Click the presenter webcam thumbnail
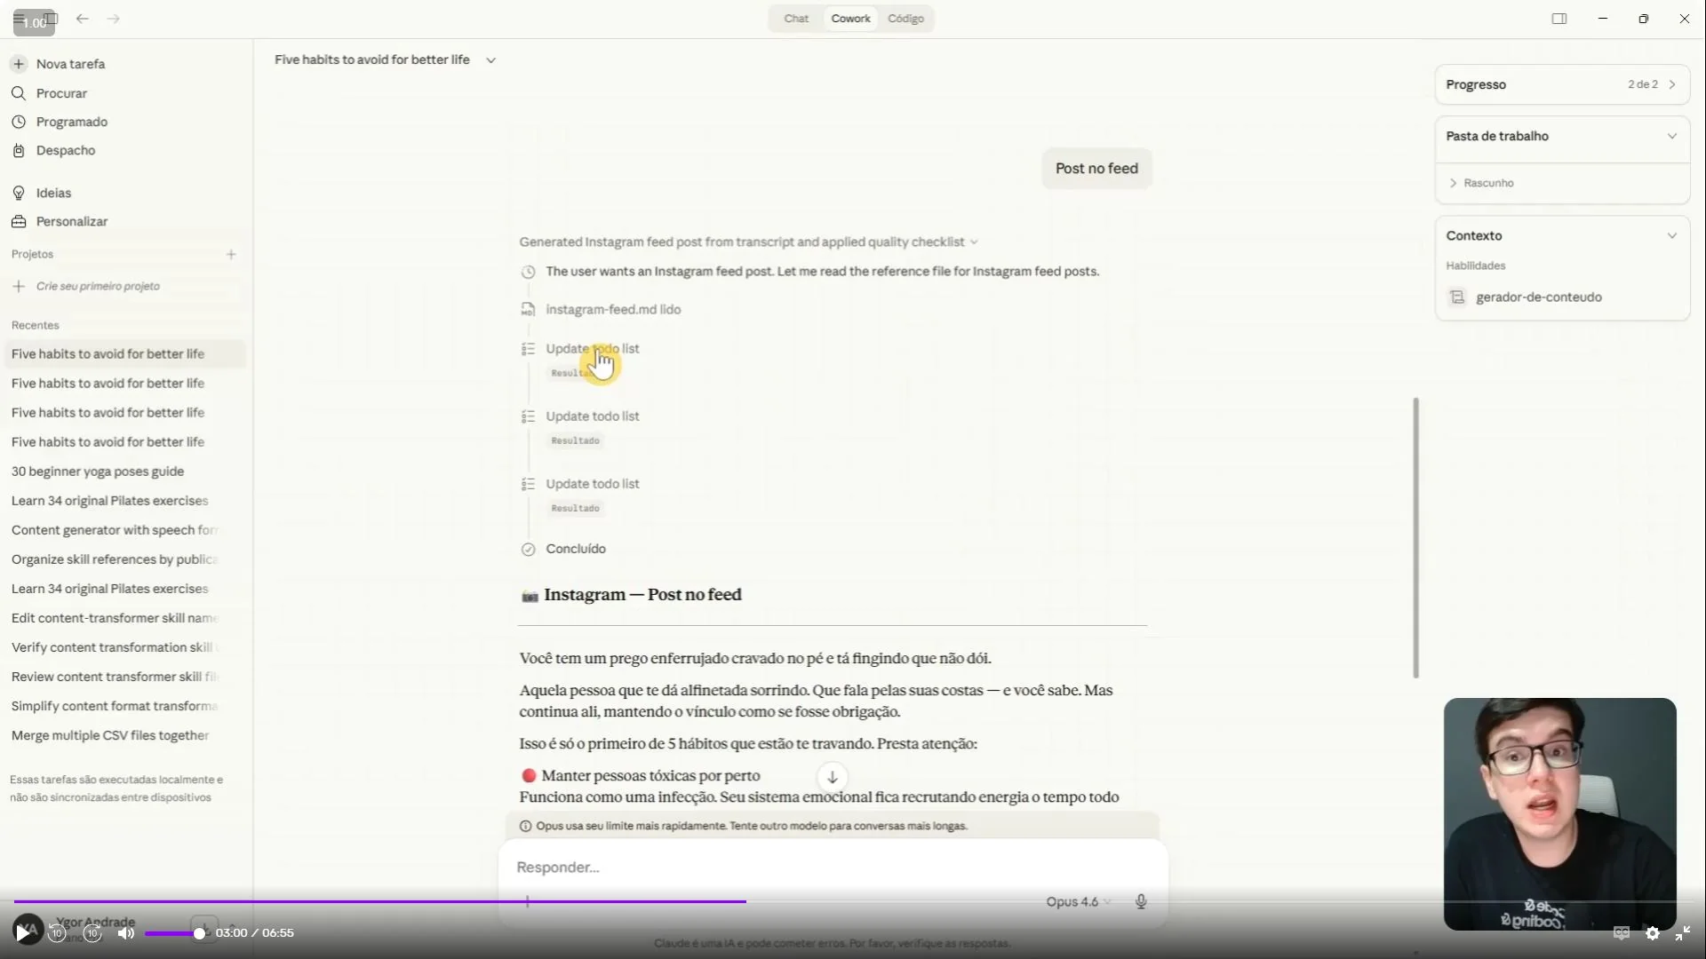1706x959 pixels. [x=1559, y=814]
